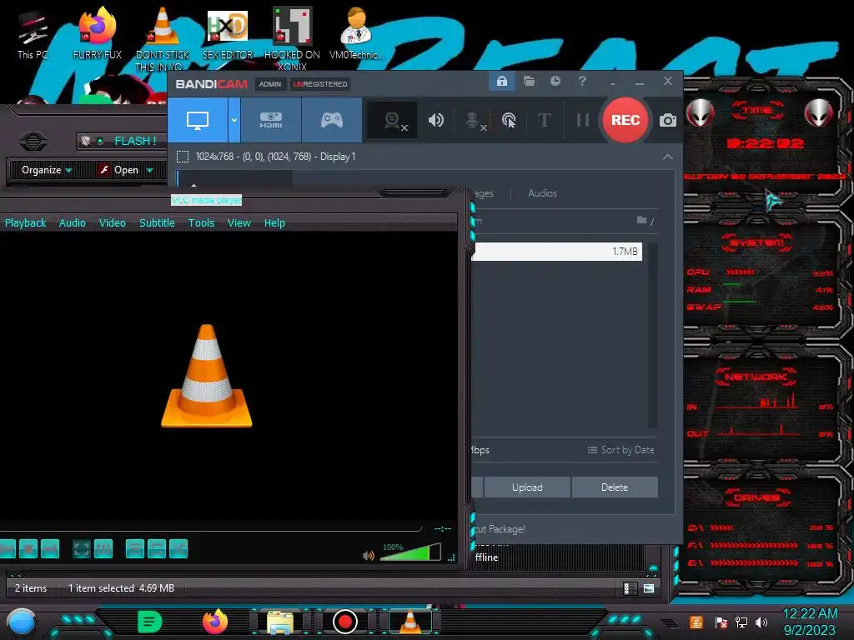Screen dimensions: 854x640
Task: Open Firefox from the taskbar
Action: (x=214, y=622)
